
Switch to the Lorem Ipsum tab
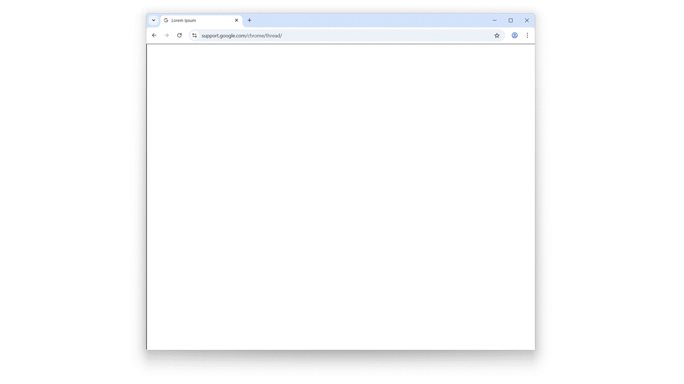198,20
